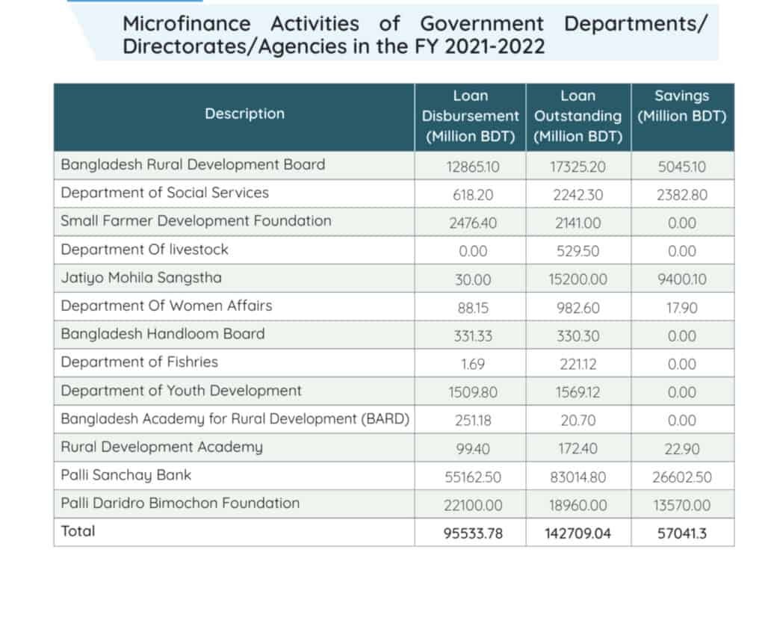Click the outstanding value 2242.30

click(577, 195)
